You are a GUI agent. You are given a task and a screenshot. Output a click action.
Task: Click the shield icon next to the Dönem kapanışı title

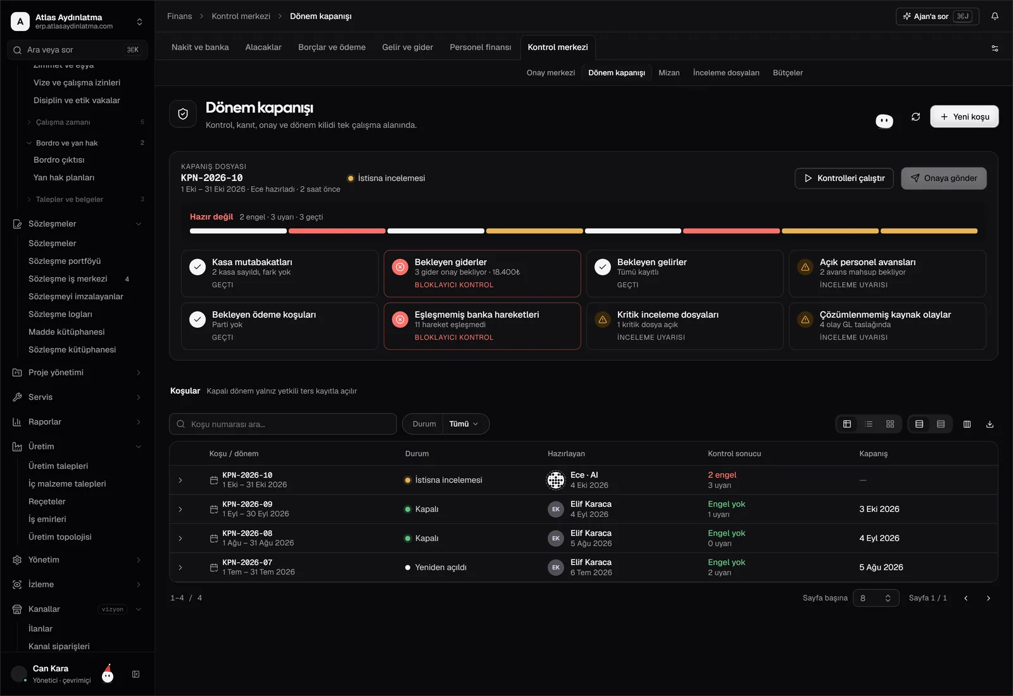pyautogui.click(x=183, y=114)
